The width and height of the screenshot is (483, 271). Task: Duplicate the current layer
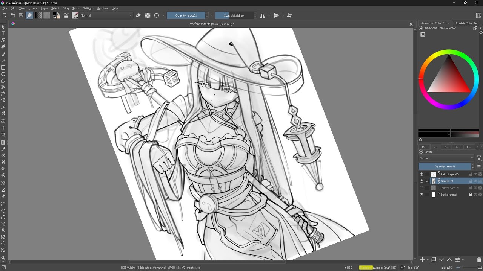(434, 260)
